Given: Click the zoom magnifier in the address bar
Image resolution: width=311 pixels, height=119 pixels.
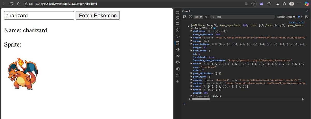Looking at the screenshot, I should [246, 4].
